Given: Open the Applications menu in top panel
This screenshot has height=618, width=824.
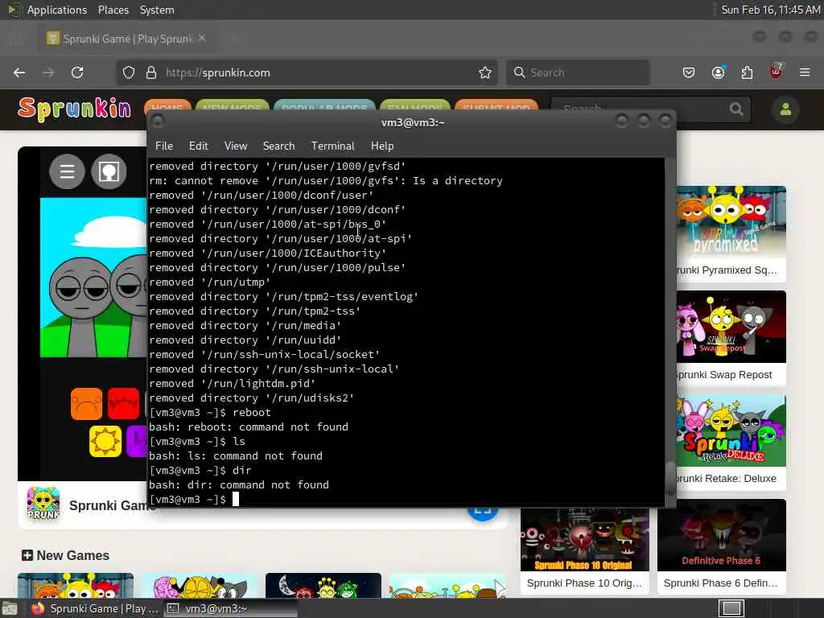Looking at the screenshot, I should click(x=57, y=10).
